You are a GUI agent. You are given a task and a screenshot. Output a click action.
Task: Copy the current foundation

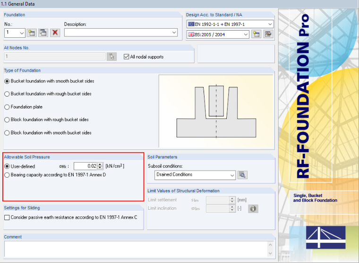coord(43,33)
